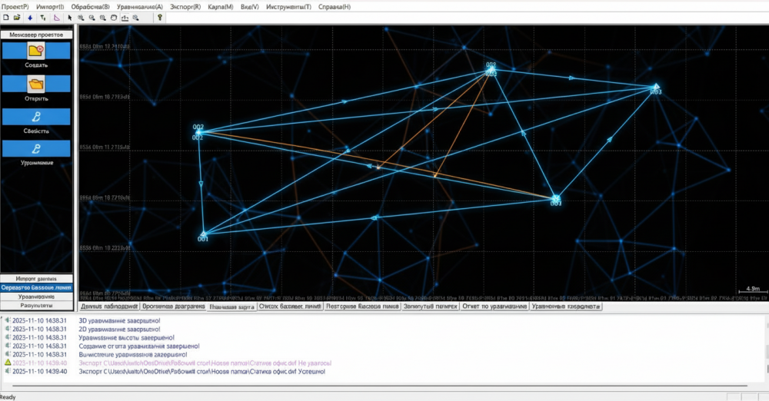769x401 pixels.
Task: Open the Результаты sidebar section
Action: tap(36, 306)
